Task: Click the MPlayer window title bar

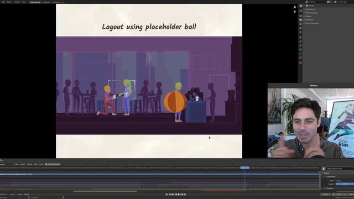Action: tap(311, 86)
